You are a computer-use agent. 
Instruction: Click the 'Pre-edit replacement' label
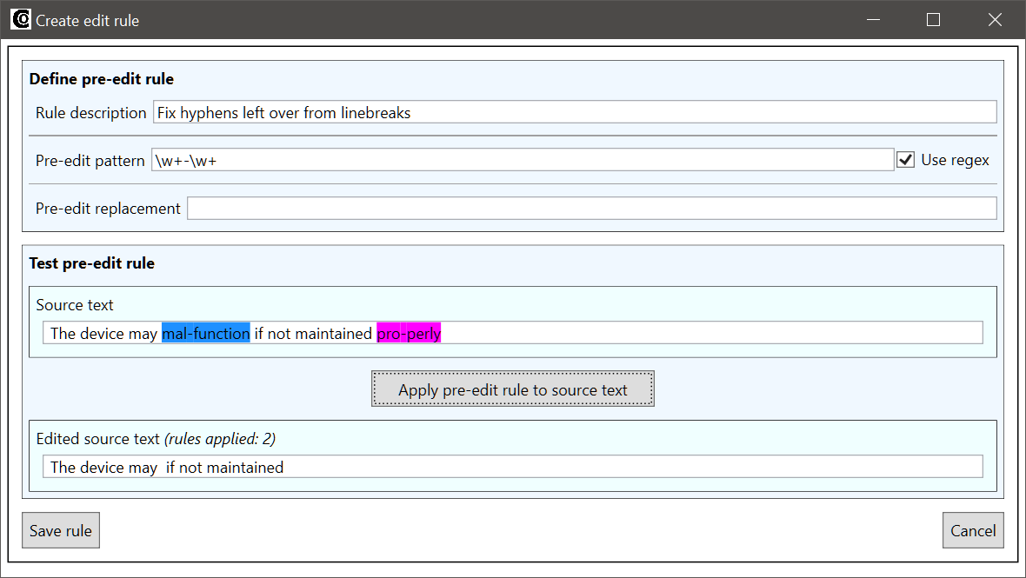click(108, 209)
